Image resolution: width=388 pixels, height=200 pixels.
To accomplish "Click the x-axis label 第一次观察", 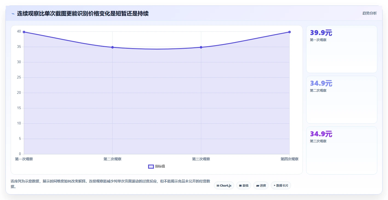I will [x=24, y=159].
